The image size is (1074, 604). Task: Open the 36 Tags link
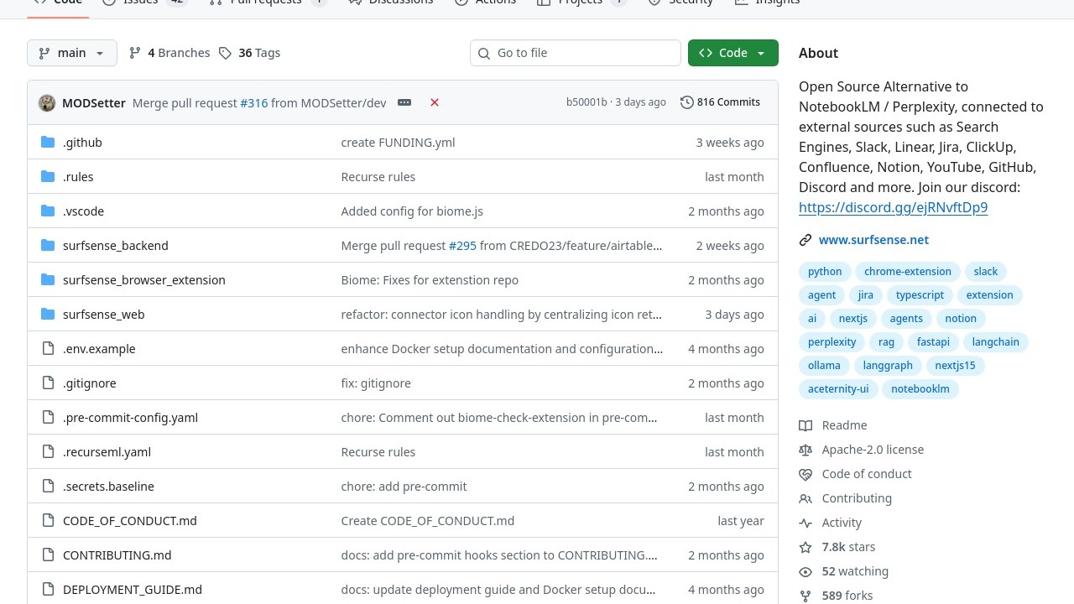pyautogui.click(x=249, y=53)
